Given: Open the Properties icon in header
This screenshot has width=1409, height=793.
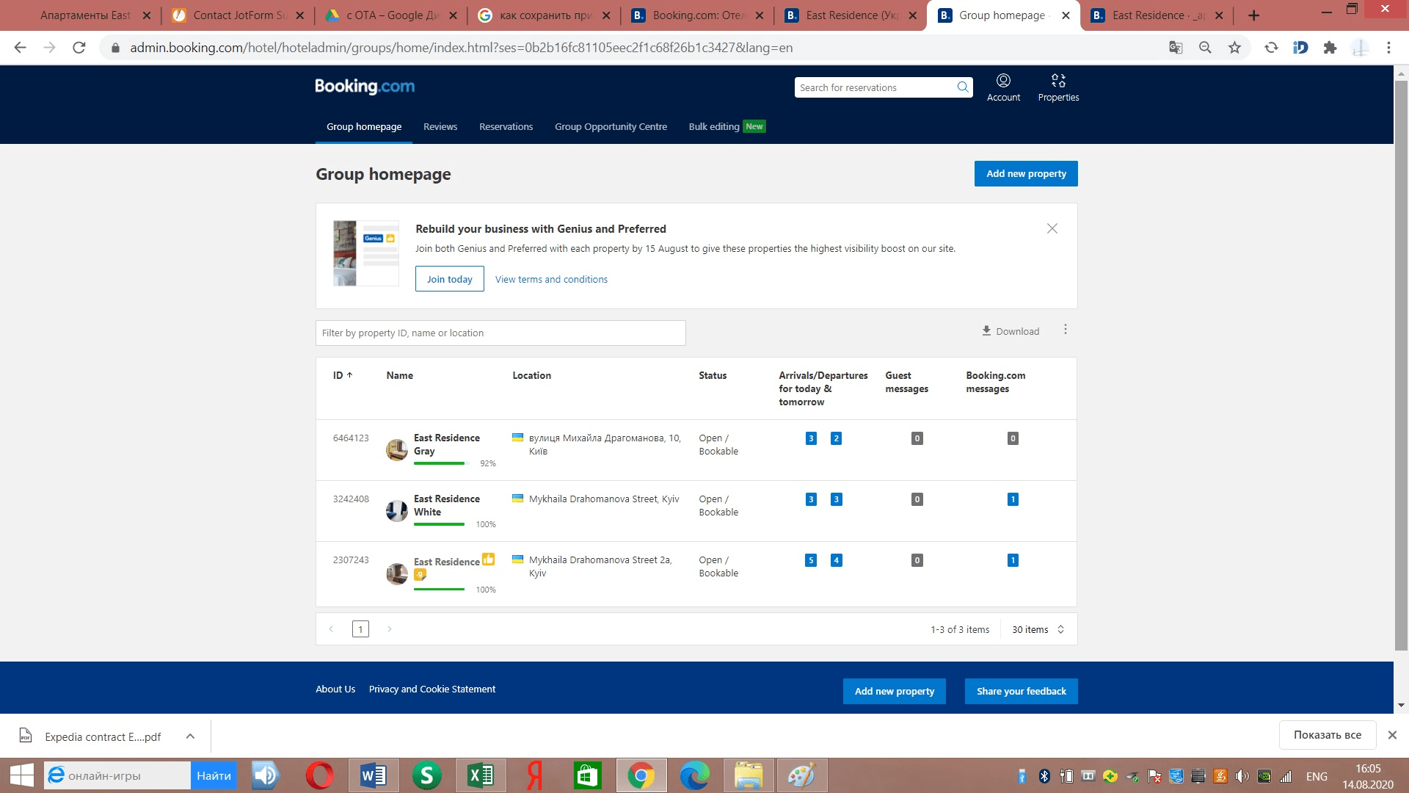Looking at the screenshot, I should tap(1058, 81).
